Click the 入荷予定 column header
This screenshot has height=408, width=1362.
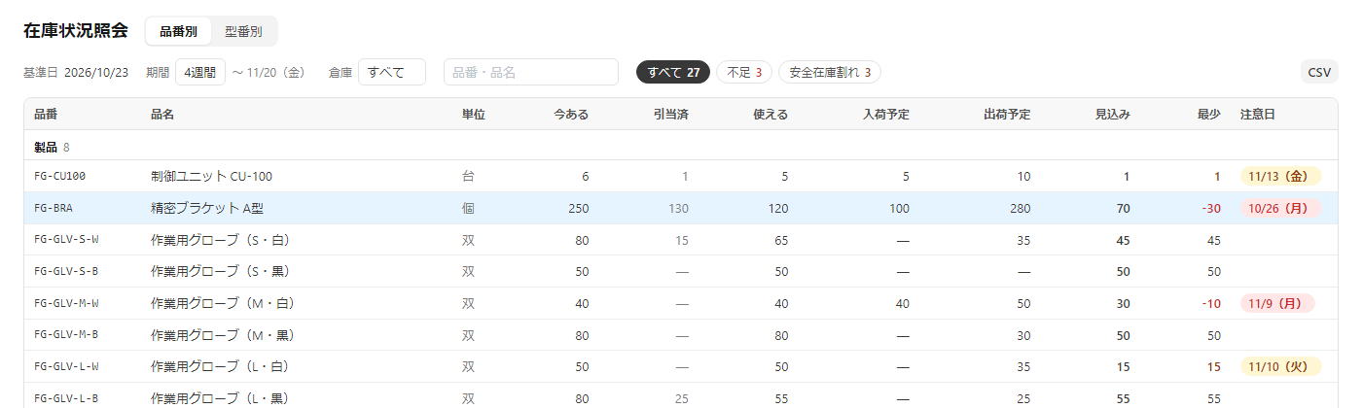click(x=886, y=114)
